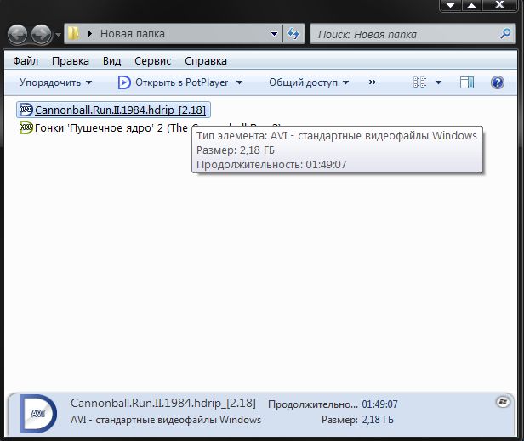Click details pane duration value 01:49:07

point(379,404)
